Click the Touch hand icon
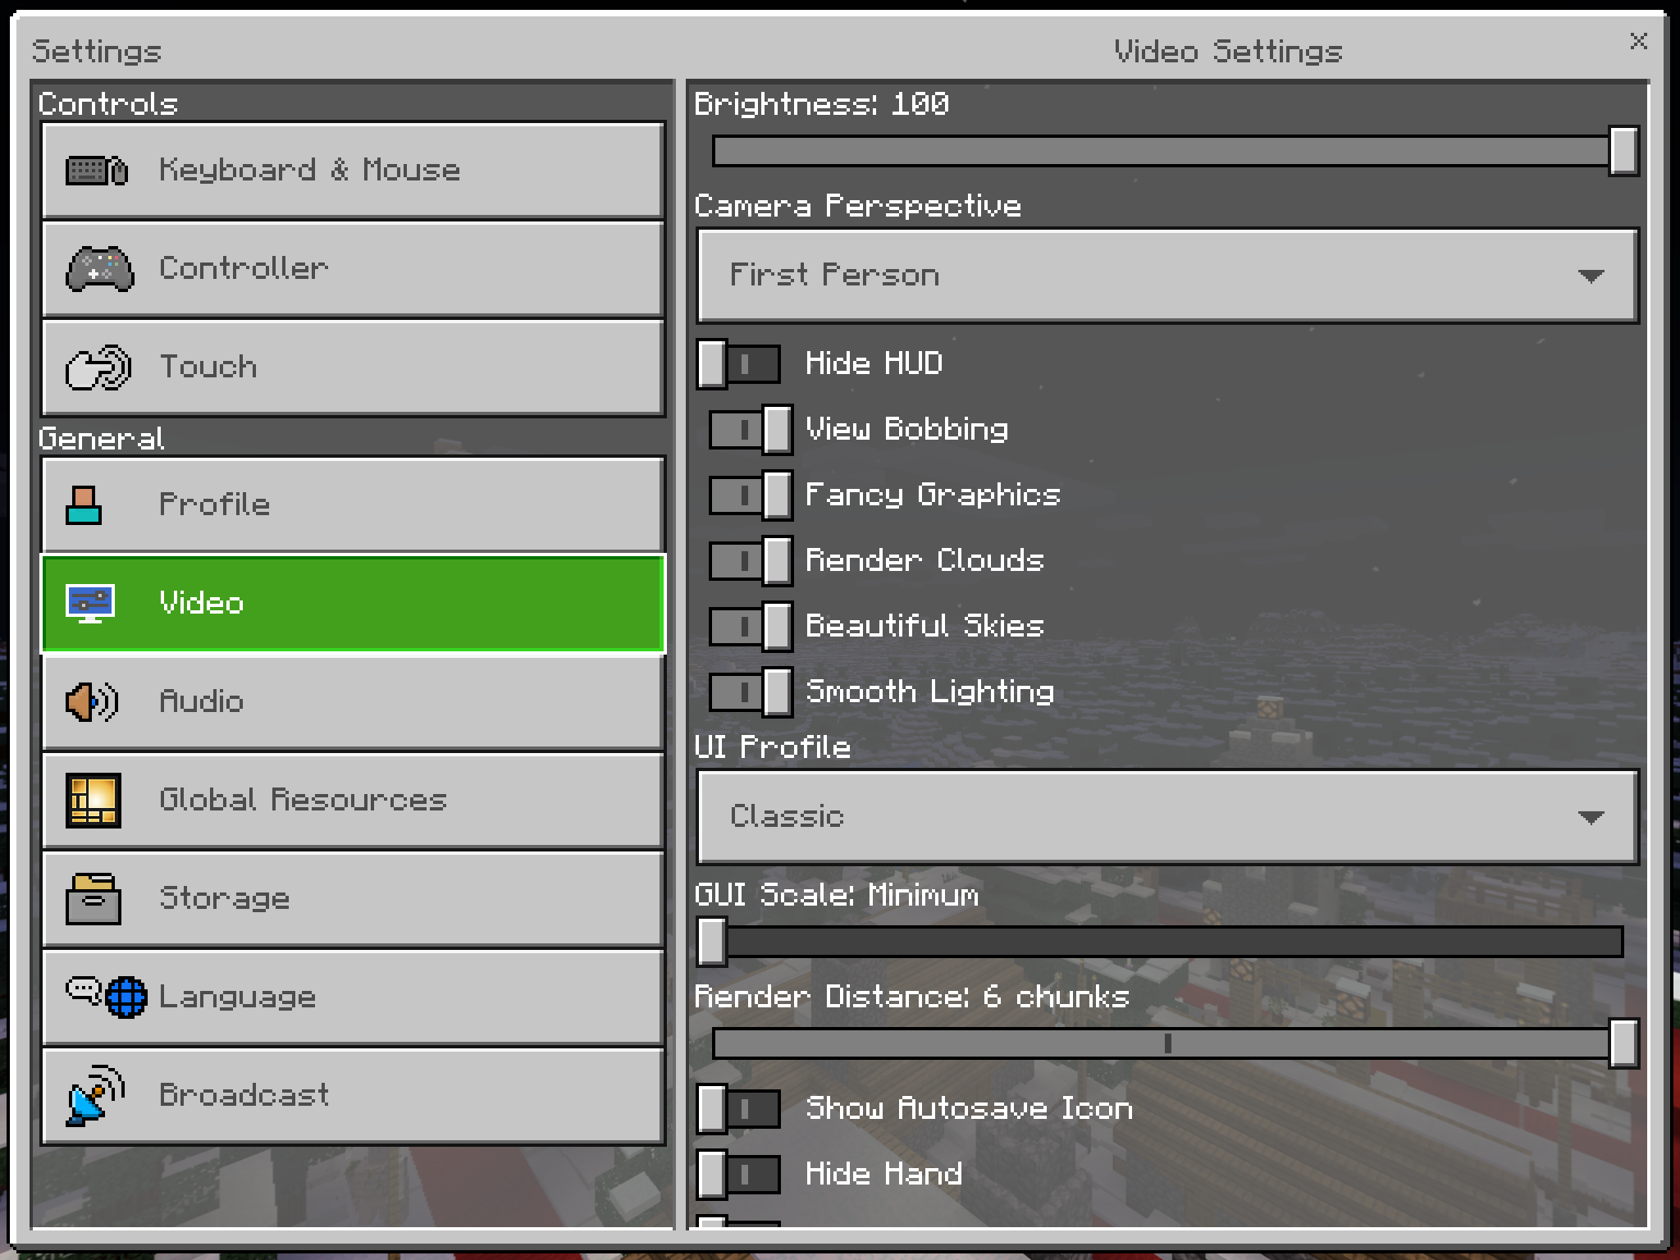Image resolution: width=1680 pixels, height=1260 pixels. tap(98, 367)
